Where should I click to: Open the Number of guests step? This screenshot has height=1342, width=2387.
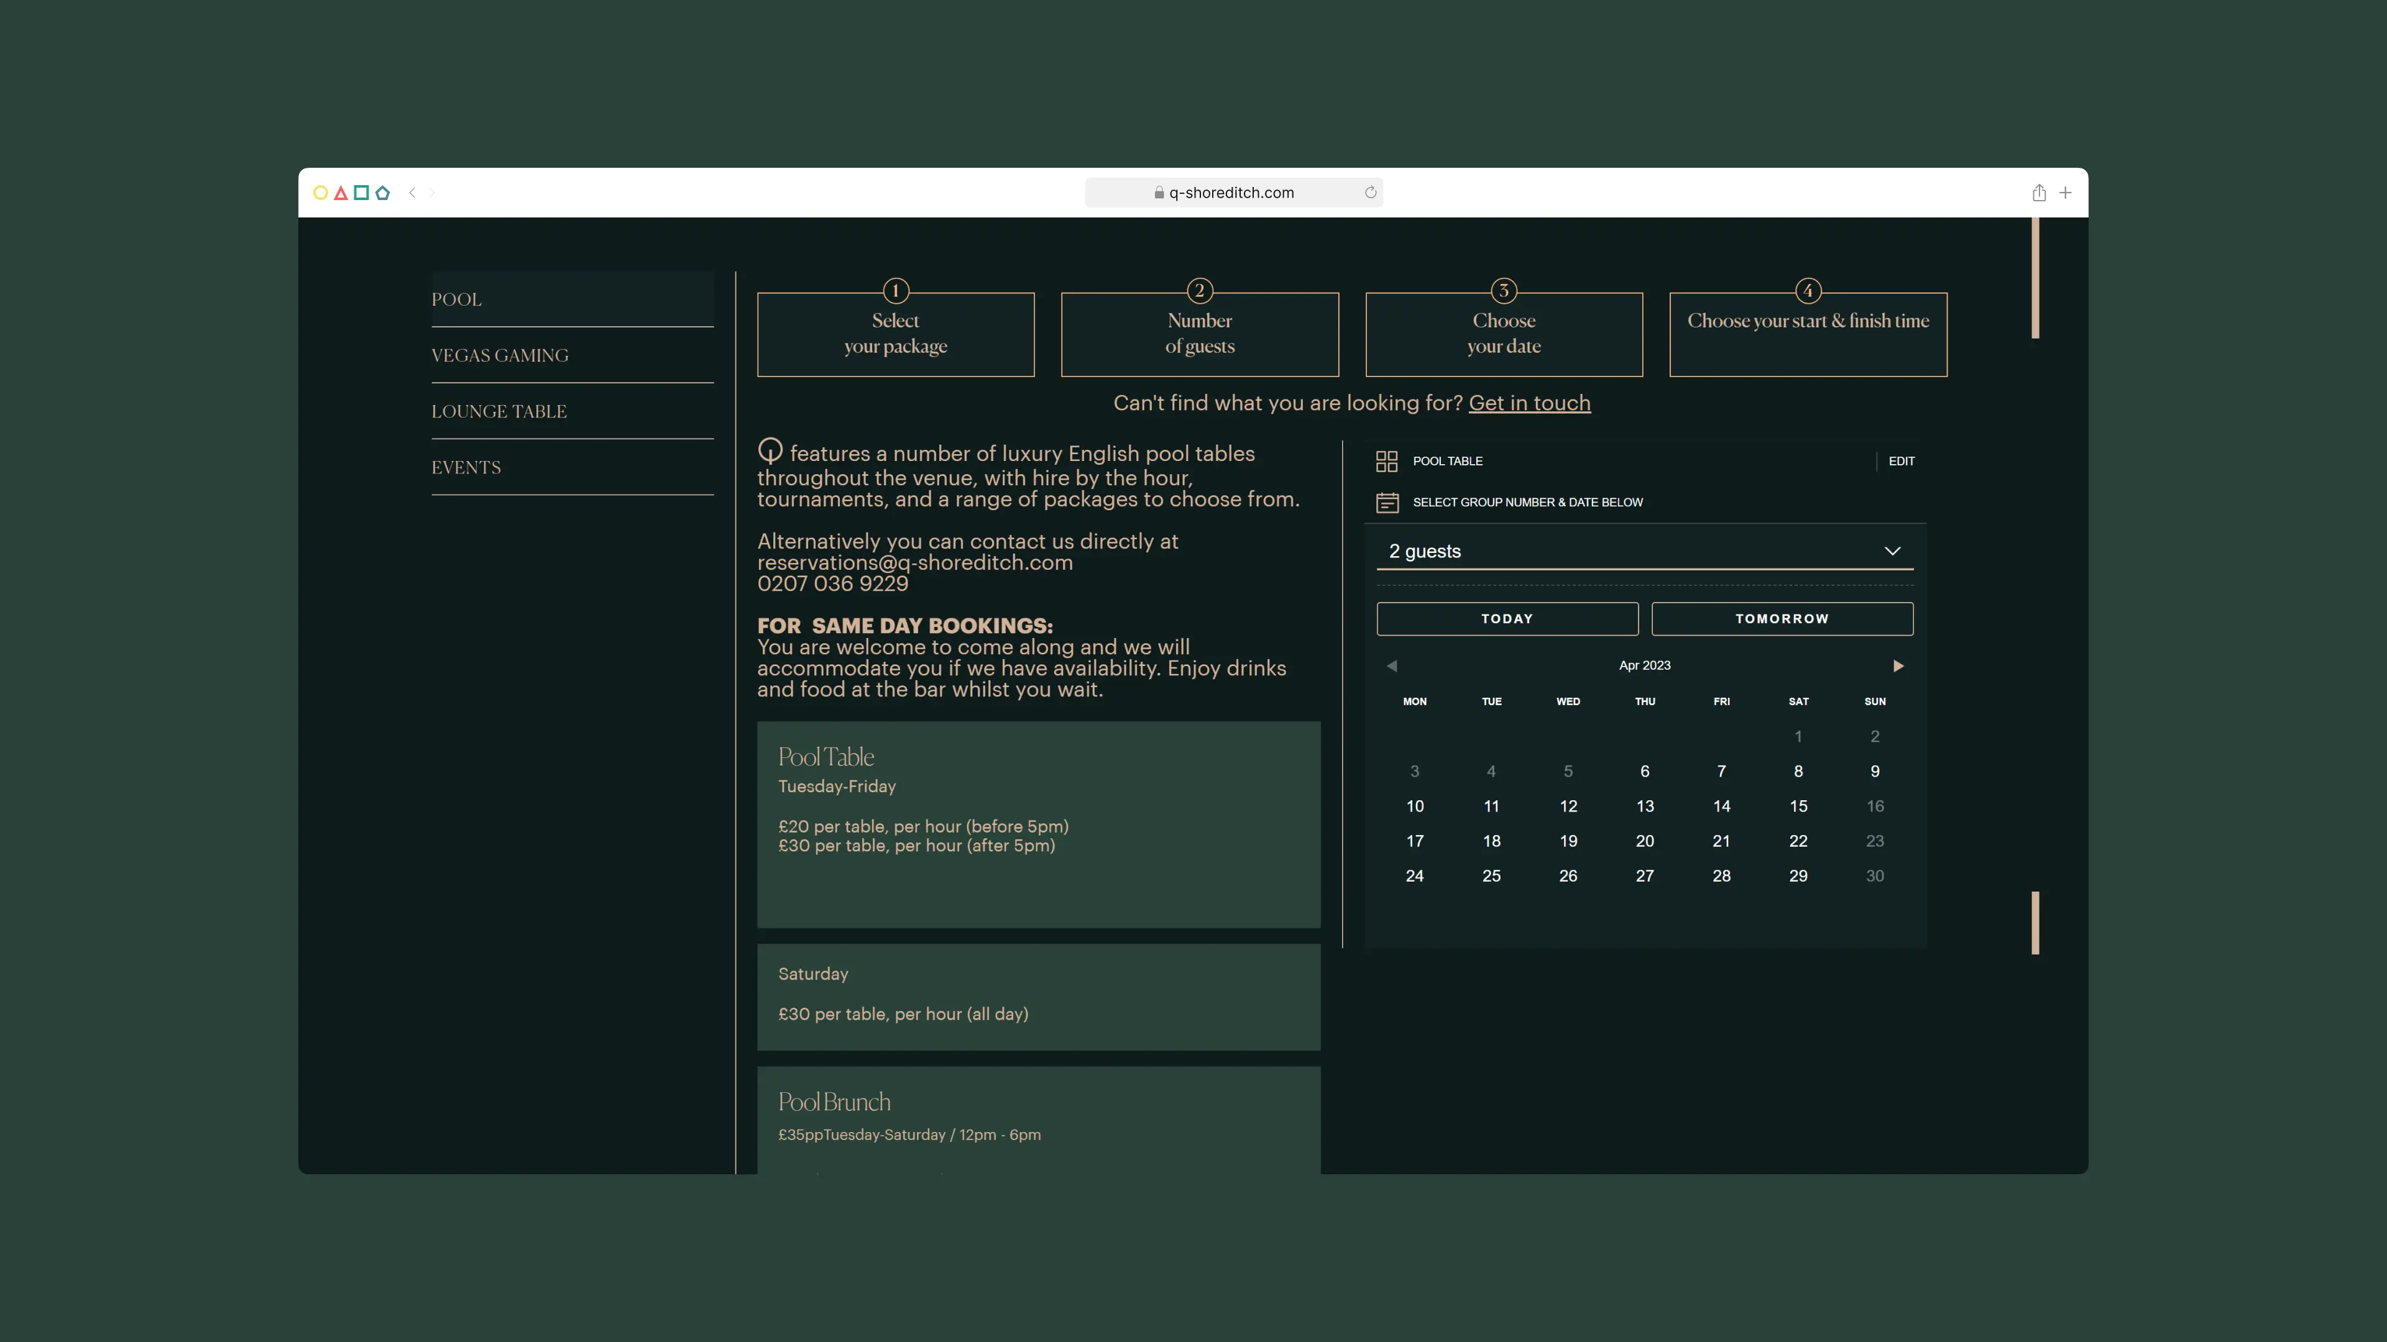[x=1199, y=334]
